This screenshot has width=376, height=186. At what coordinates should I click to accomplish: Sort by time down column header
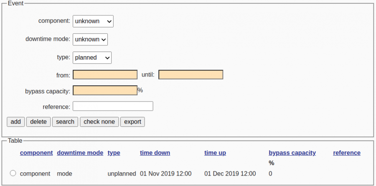[x=155, y=153]
